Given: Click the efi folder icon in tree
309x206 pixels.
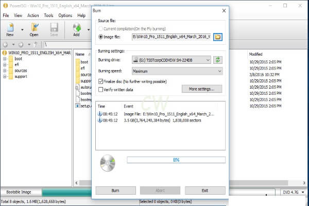Looking at the screenshot, I should point(11,65).
